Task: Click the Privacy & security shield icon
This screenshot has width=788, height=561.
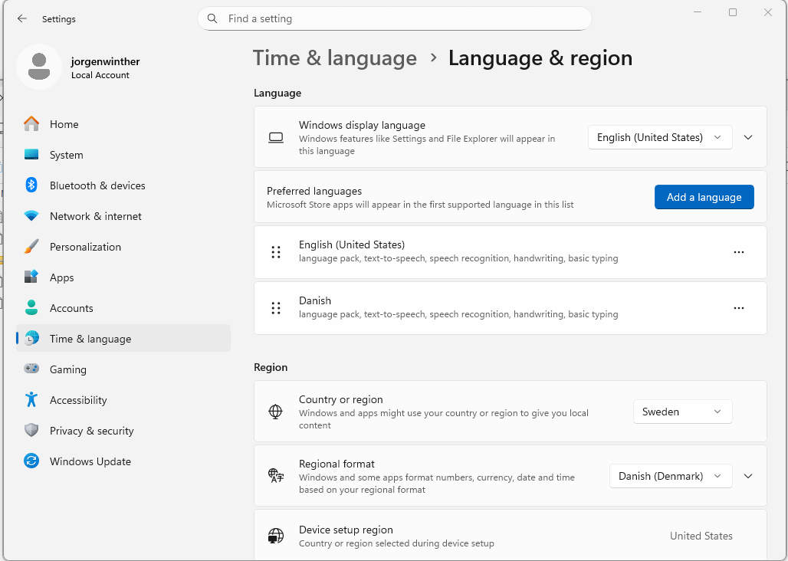Action: [31, 431]
